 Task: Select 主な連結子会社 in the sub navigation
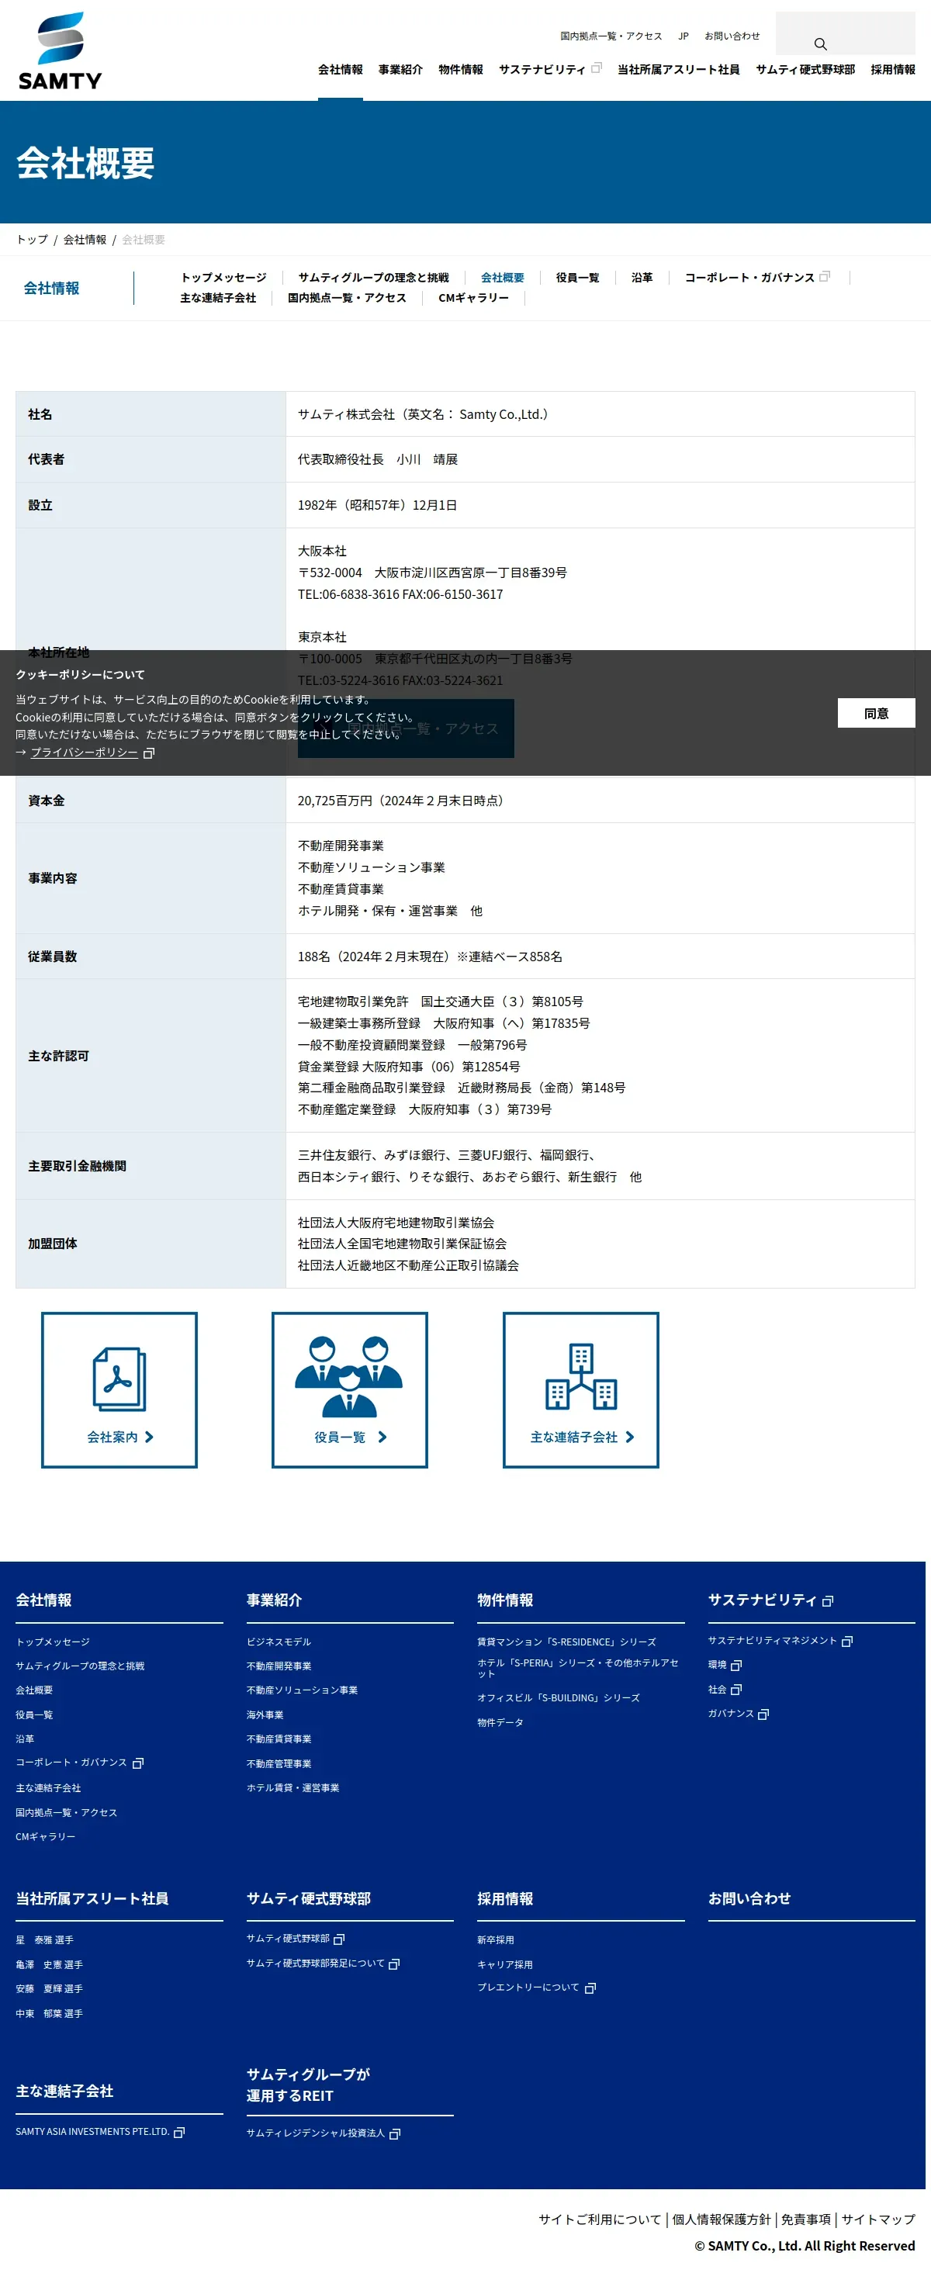tap(218, 299)
